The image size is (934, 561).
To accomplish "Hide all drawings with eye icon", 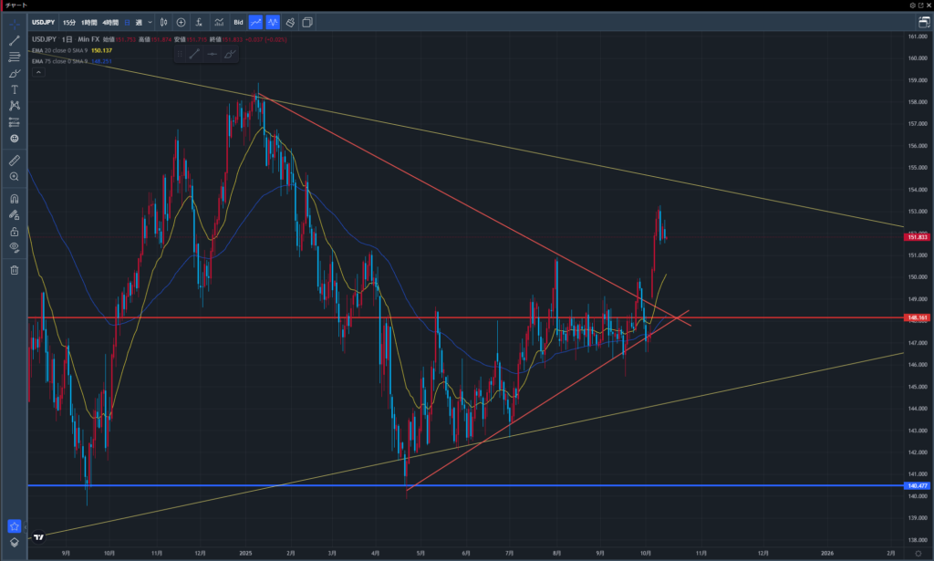I will pos(15,247).
